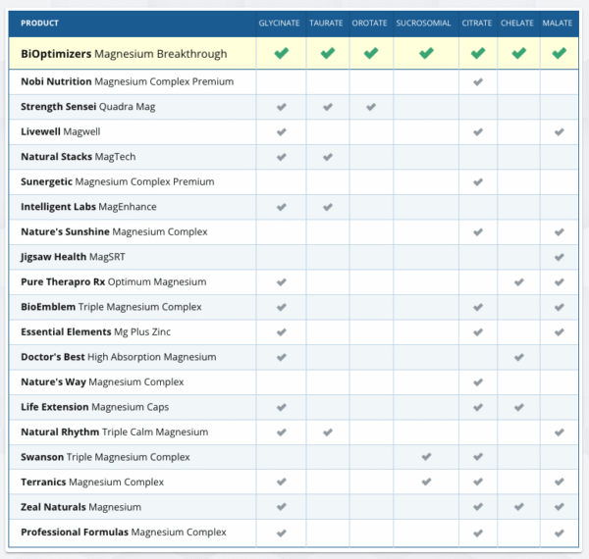
Task: Select BiOptimizers Magnesium Breakthrough product name
Action: point(124,54)
